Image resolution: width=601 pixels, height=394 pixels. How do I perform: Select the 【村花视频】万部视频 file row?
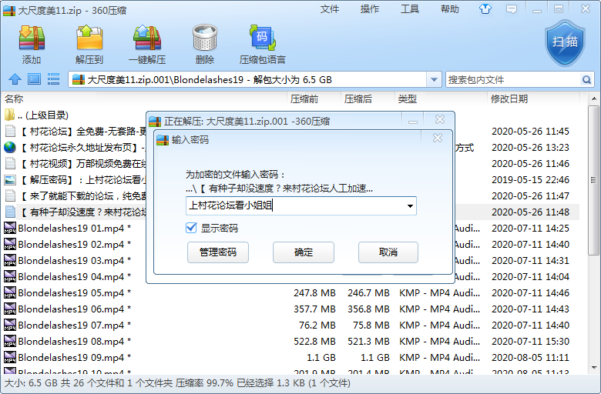click(82, 164)
